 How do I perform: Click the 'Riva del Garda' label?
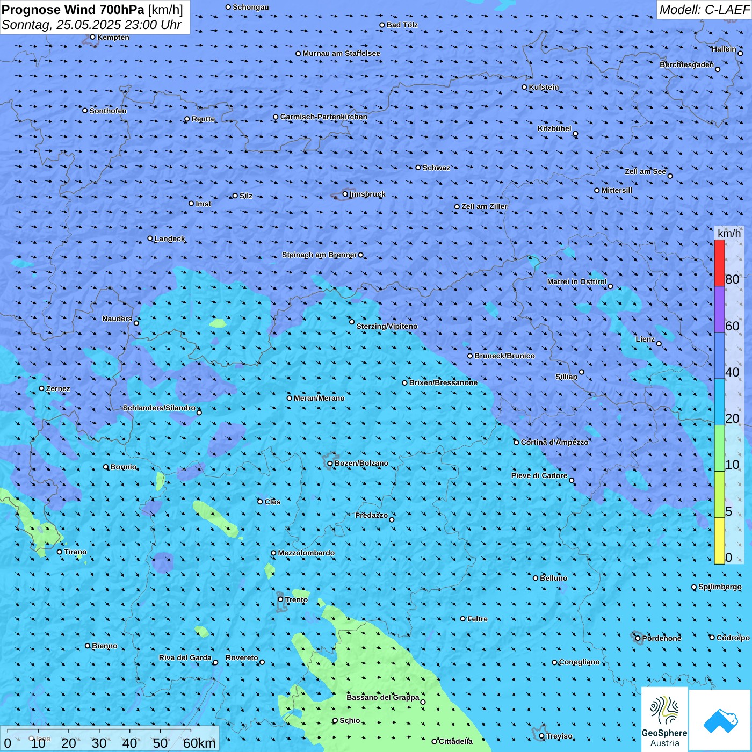coord(185,657)
